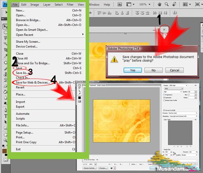Select the Eraser tool
The height and width of the screenshot is (173, 203).
tap(5, 86)
